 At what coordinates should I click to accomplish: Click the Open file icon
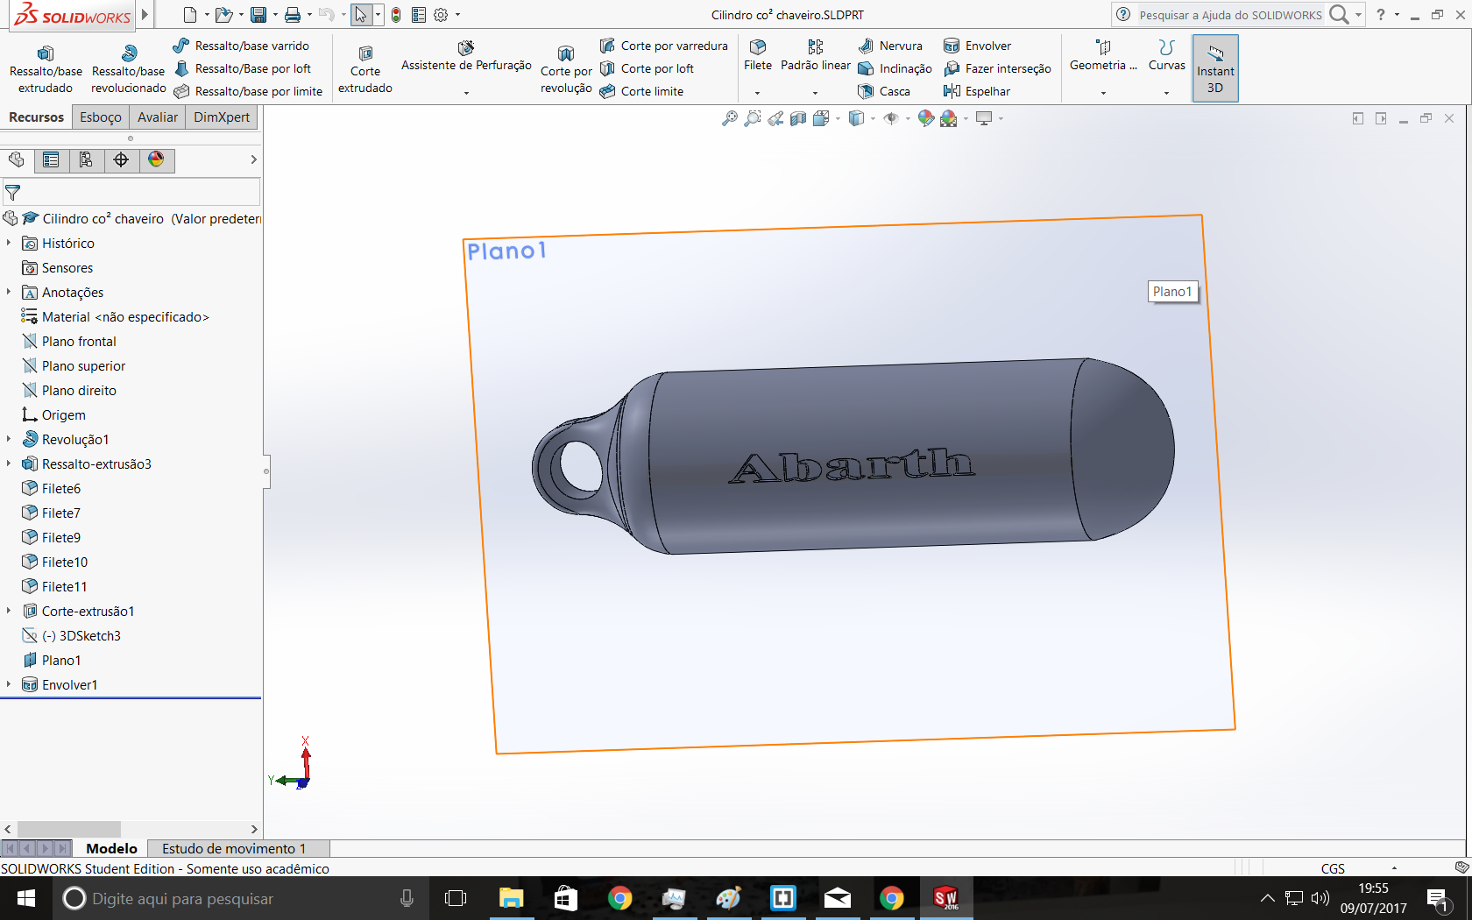(223, 15)
